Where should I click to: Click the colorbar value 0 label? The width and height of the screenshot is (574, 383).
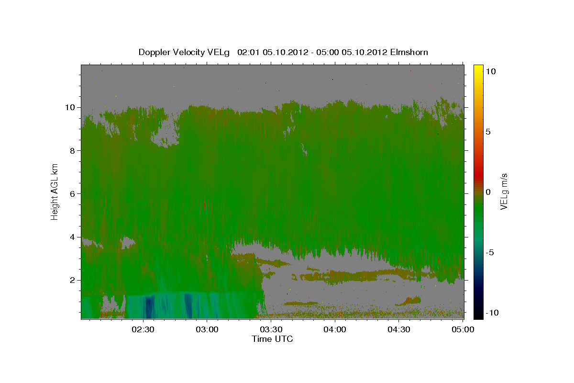pyautogui.click(x=488, y=192)
